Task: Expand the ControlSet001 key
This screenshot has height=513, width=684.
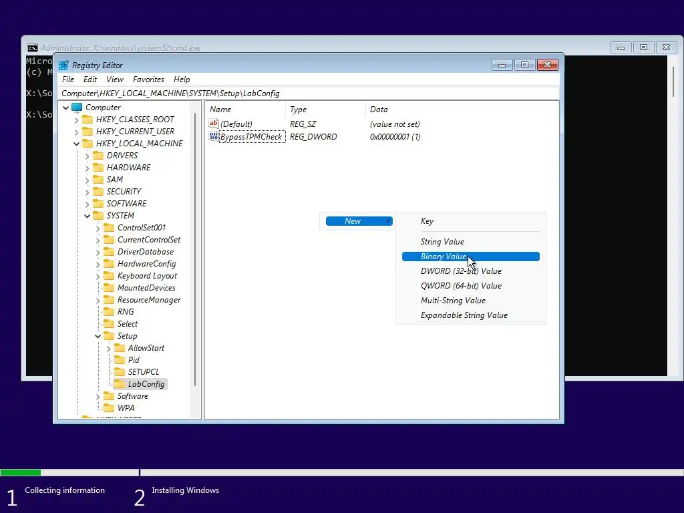Action: (x=98, y=228)
